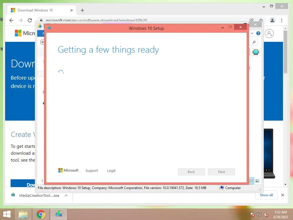This screenshot has width=293, height=220.
Task: Open the Chrome three-dot menu
Action: [282, 20]
